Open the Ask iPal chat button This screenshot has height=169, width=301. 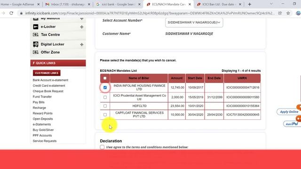pyautogui.click(x=292, y=124)
